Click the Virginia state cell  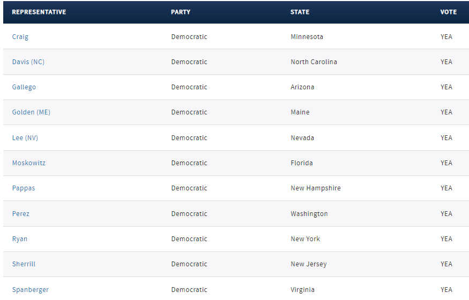pyautogui.click(x=302, y=290)
